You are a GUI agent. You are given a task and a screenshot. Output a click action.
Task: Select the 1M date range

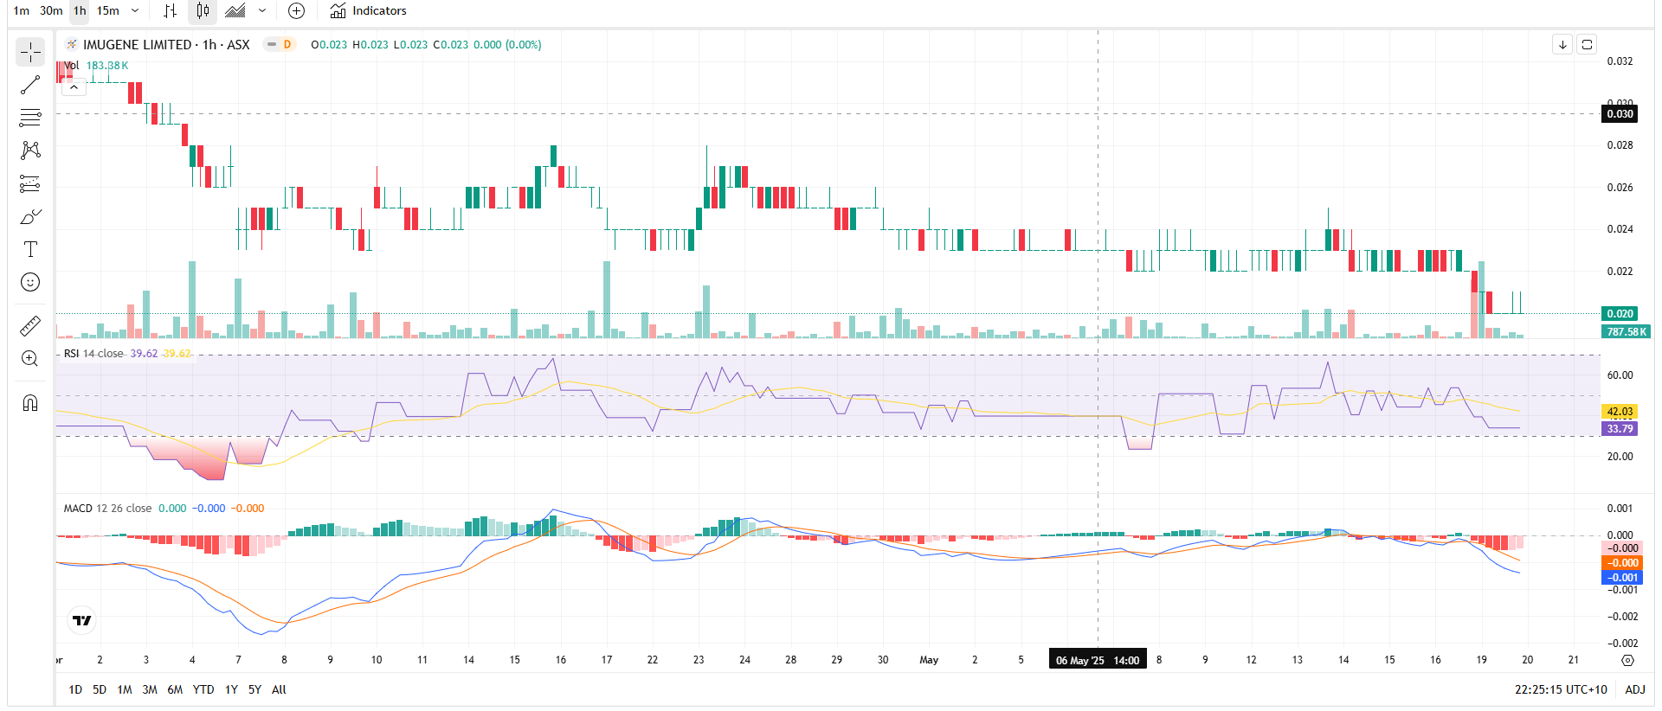[x=125, y=689]
